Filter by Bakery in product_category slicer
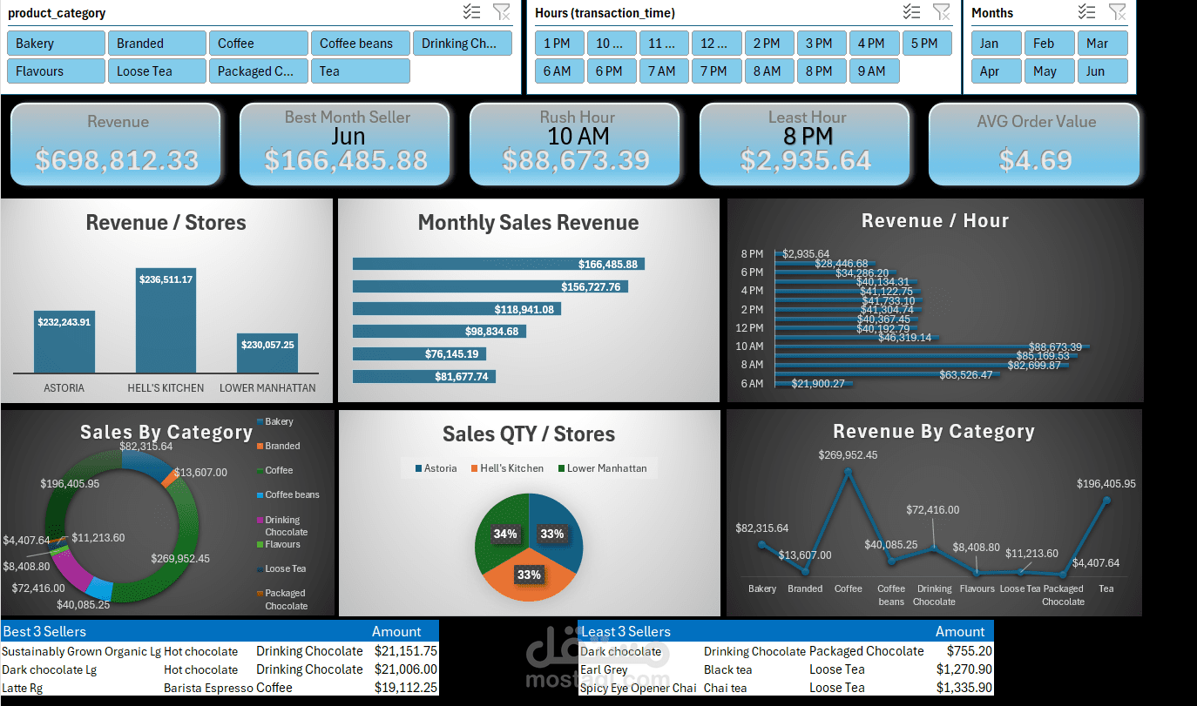The image size is (1197, 706). coord(56,44)
